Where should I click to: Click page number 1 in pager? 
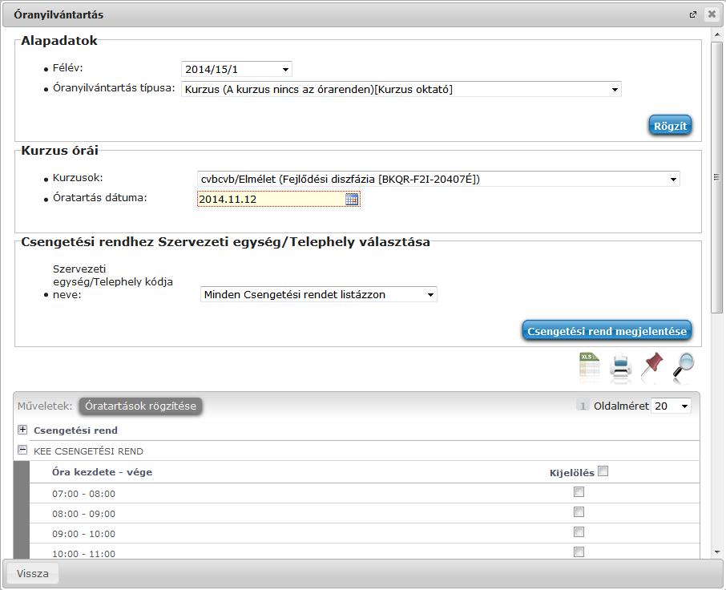[583, 406]
